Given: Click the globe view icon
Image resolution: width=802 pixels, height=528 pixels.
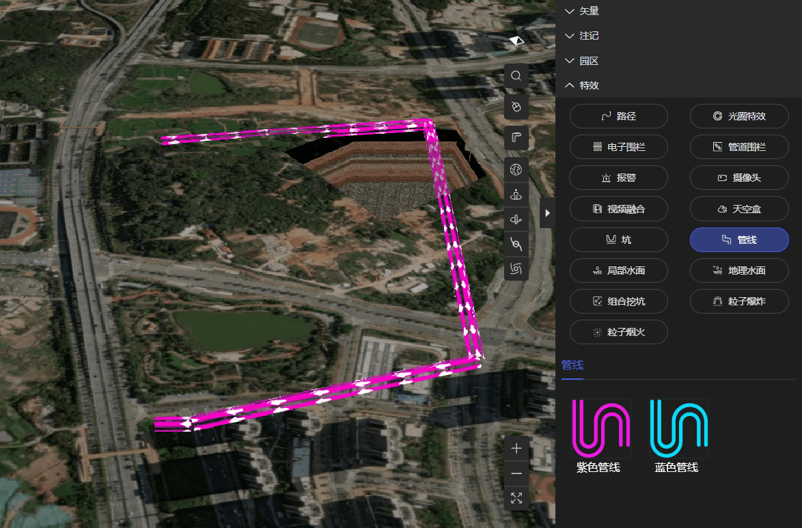Looking at the screenshot, I should [516, 169].
